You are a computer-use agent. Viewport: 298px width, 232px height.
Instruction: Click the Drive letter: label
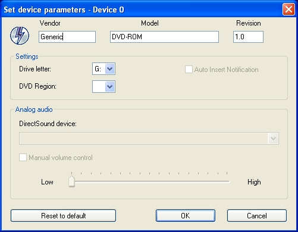tap(35, 69)
